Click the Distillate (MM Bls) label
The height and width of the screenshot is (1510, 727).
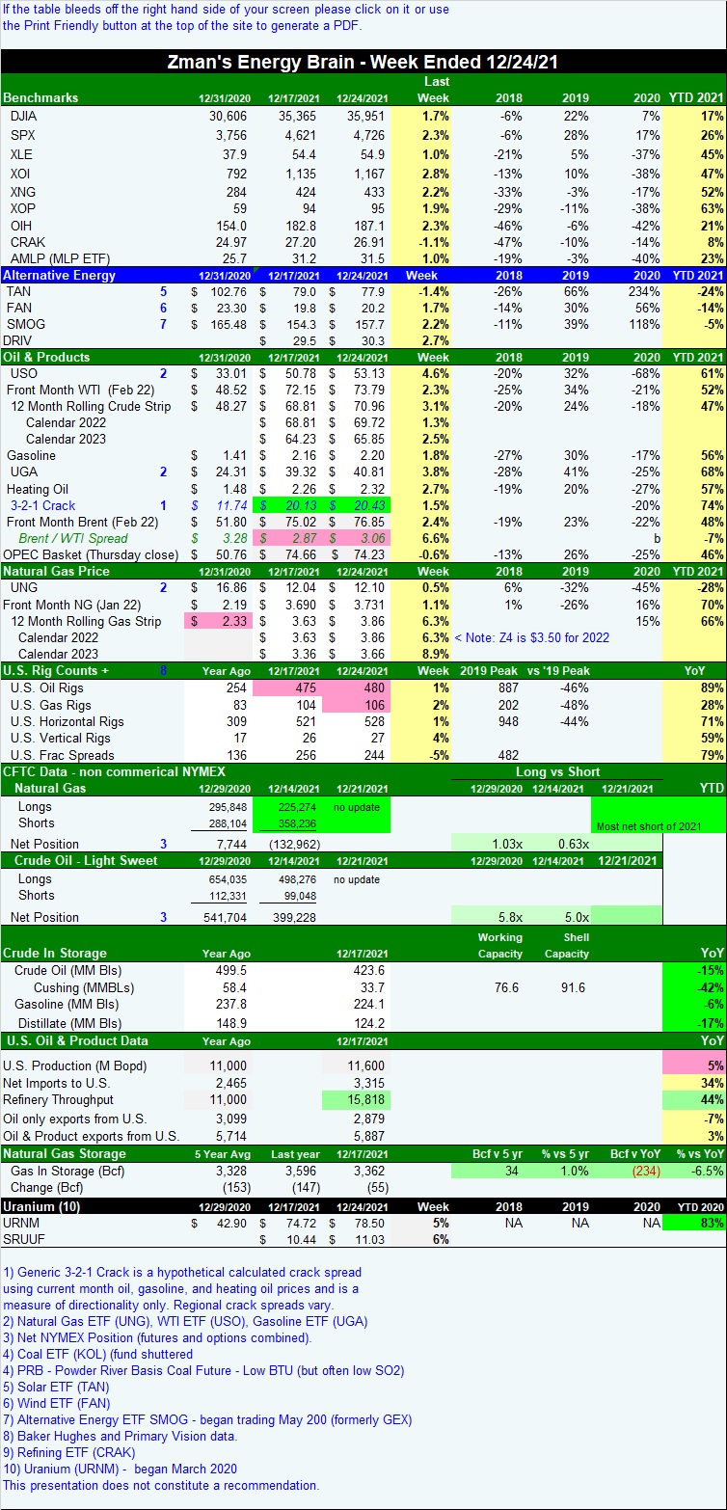coord(67,1023)
